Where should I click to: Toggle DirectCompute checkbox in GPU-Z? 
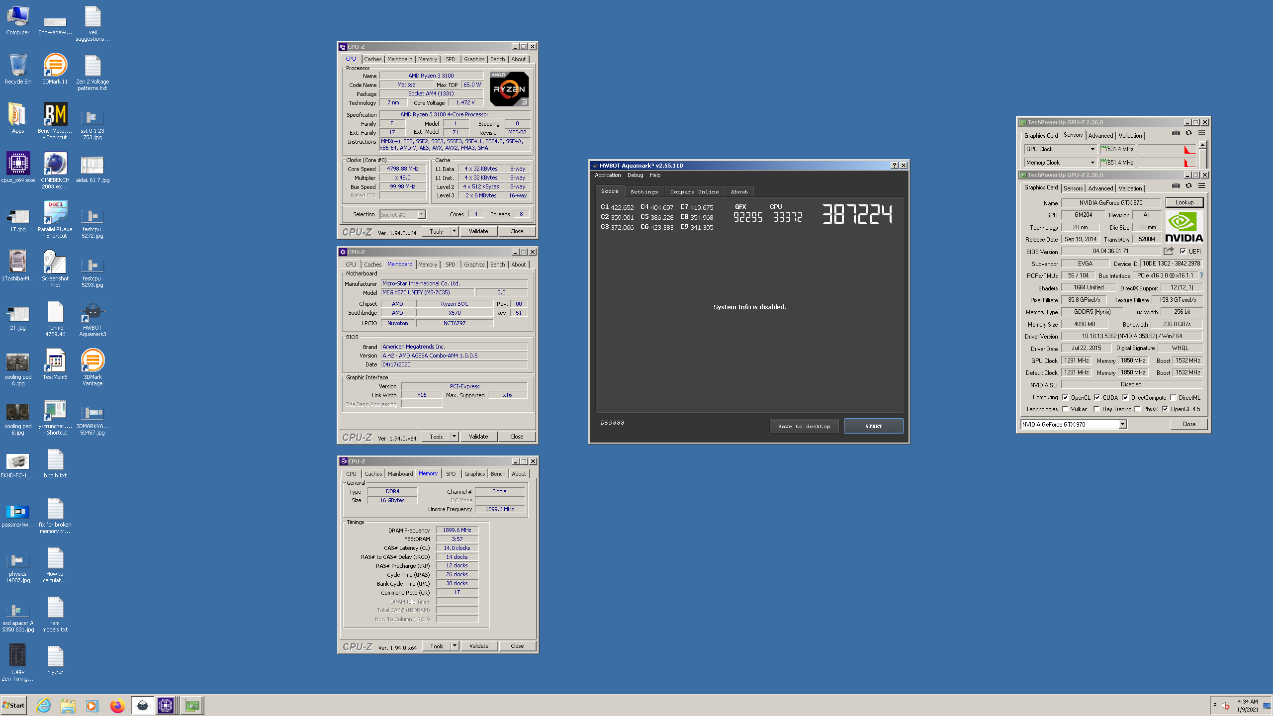click(x=1125, y=397)
